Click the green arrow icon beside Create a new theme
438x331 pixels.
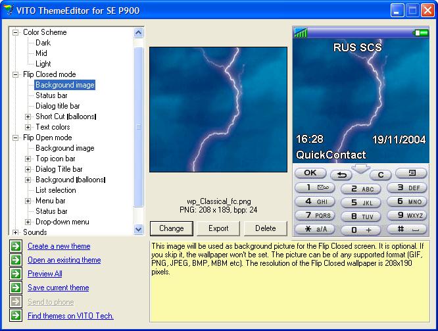pos(16,246)
